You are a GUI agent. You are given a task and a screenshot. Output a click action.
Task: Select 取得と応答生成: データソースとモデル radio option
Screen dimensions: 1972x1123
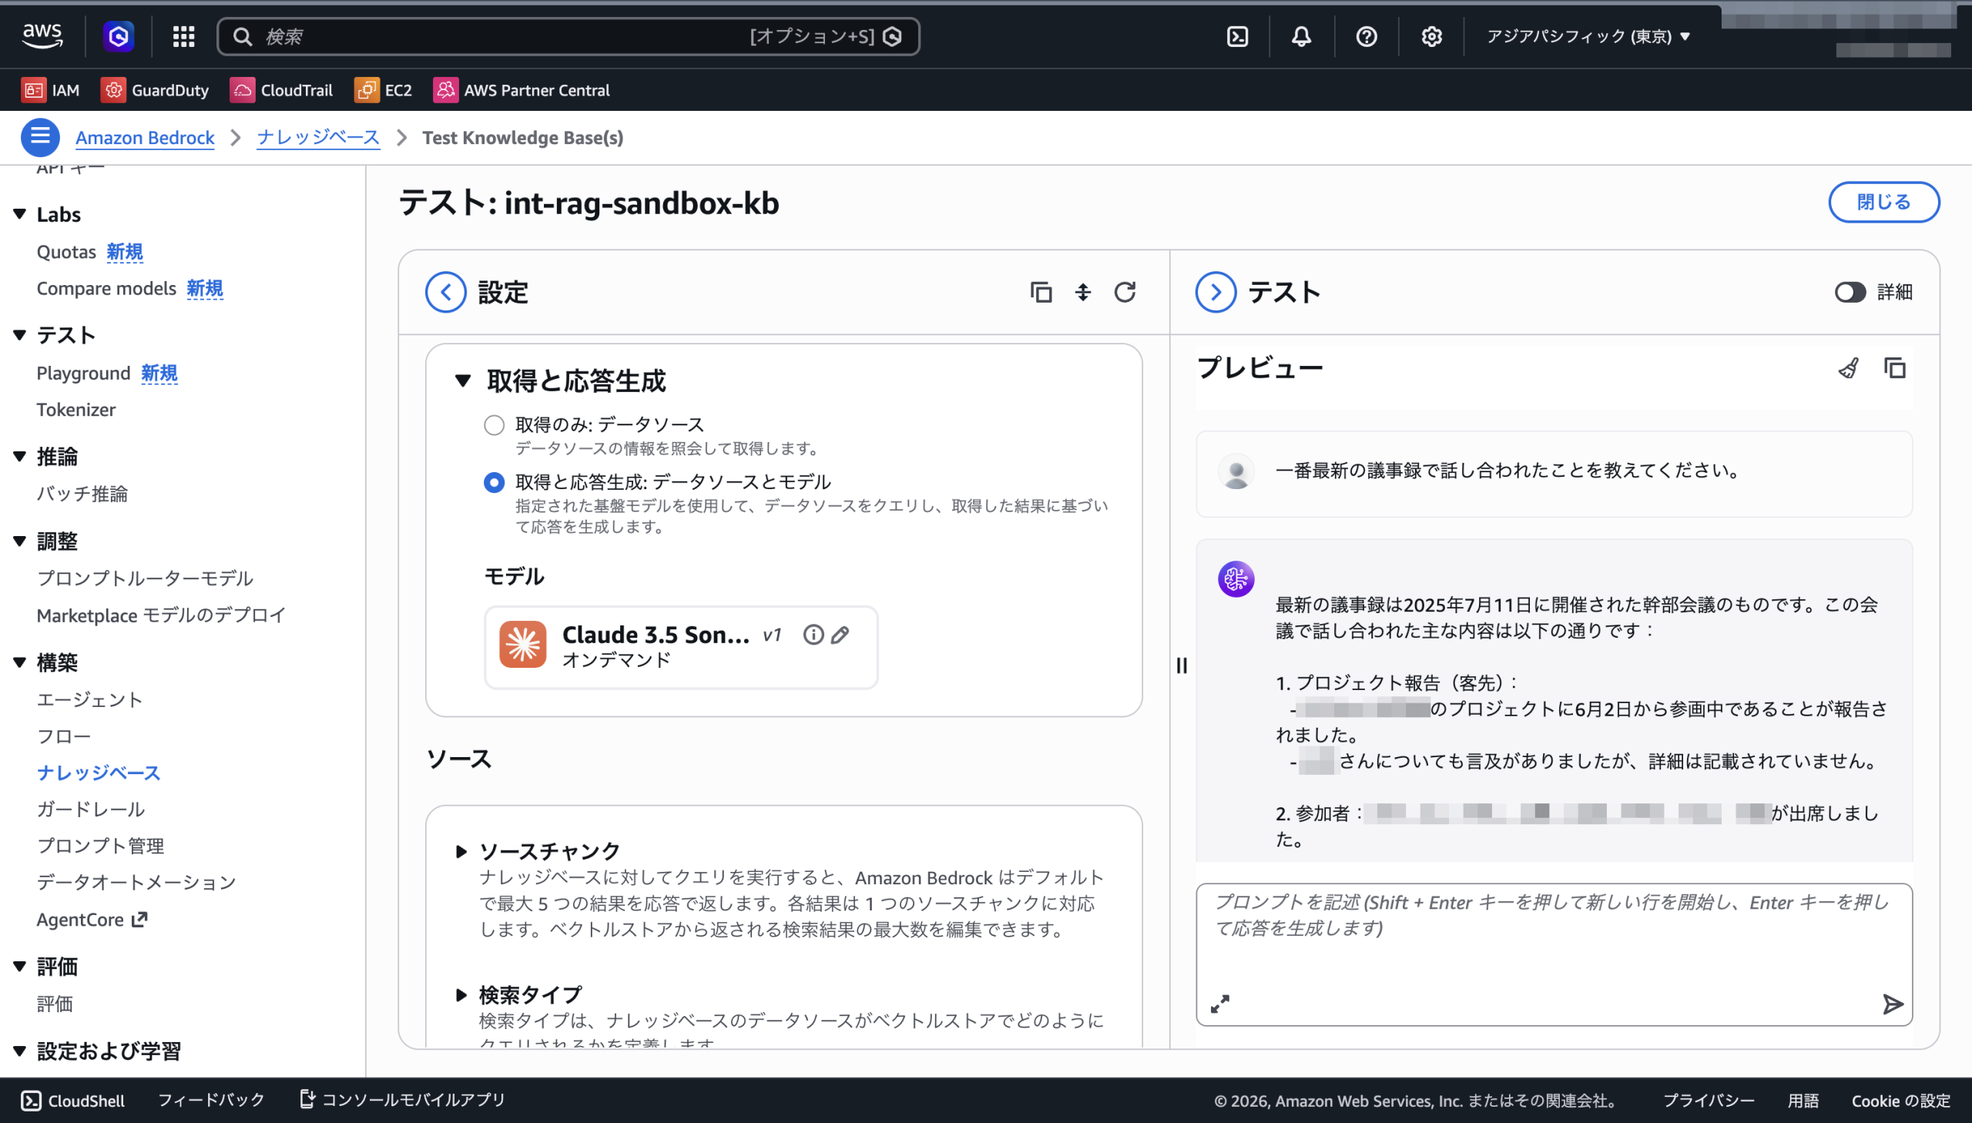coord(494,482)
